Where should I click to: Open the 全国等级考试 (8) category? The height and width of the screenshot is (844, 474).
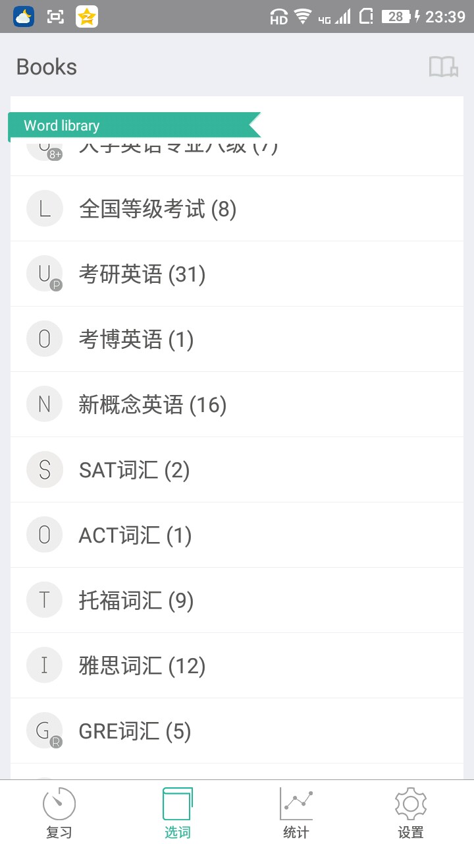click(x=157, y=209)
